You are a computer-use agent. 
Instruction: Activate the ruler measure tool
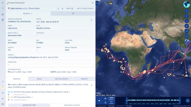pyautogui.click(x=187, y=26)
